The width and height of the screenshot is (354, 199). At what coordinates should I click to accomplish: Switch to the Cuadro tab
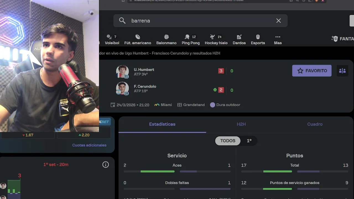(x=315, y=124)
